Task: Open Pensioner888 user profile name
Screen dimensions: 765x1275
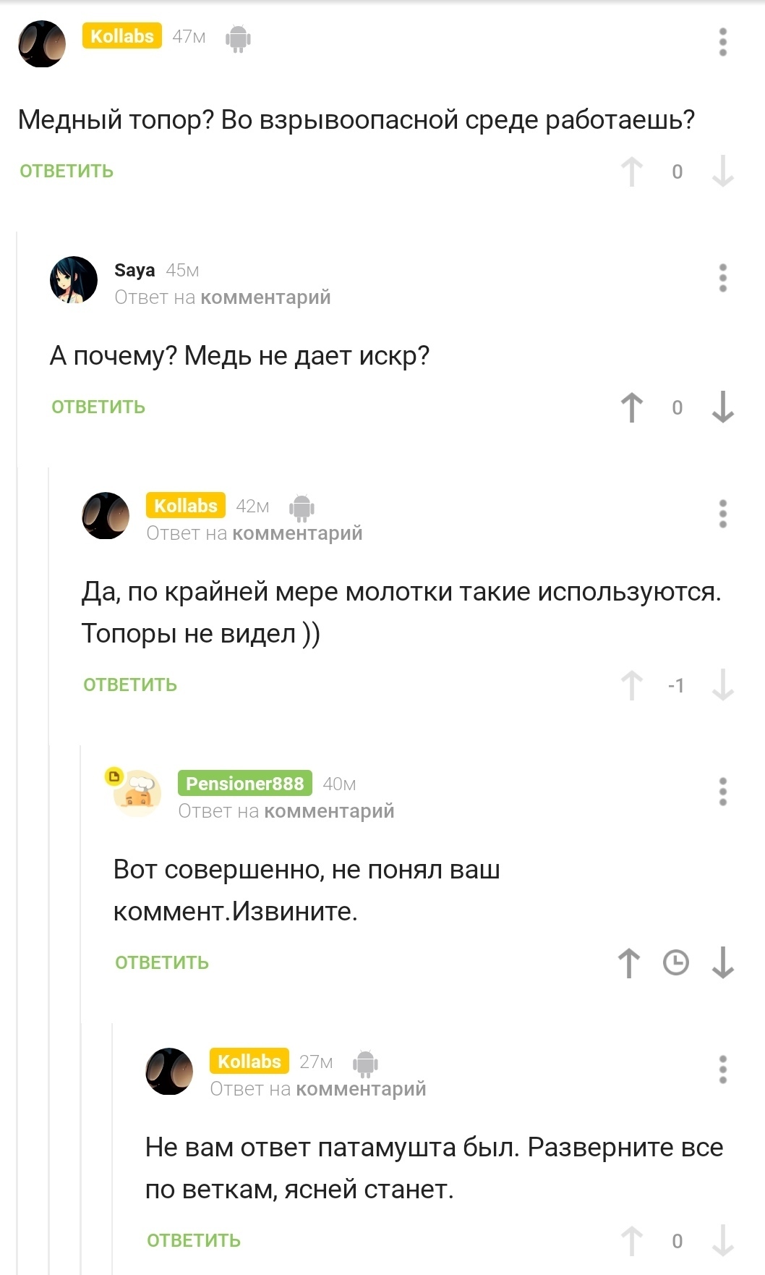Action: pyautogui.click(x=244, y=784)
